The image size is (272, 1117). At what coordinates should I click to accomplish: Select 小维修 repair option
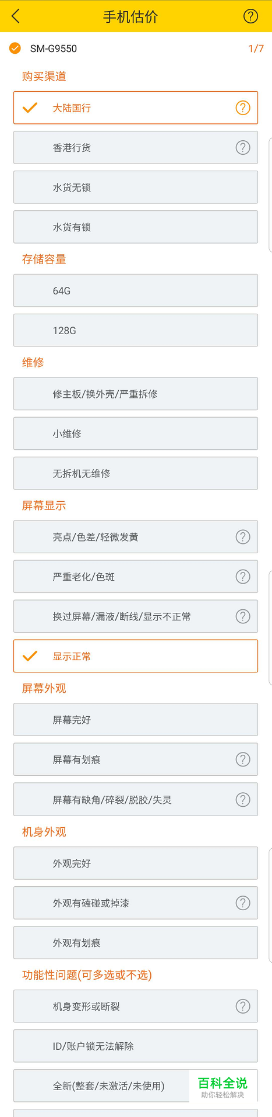(x=136, y=433)
